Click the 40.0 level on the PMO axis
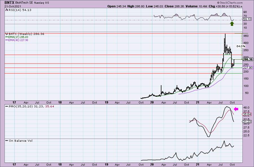The width and height of the screenshot is (254, 167). coord(246,108)
